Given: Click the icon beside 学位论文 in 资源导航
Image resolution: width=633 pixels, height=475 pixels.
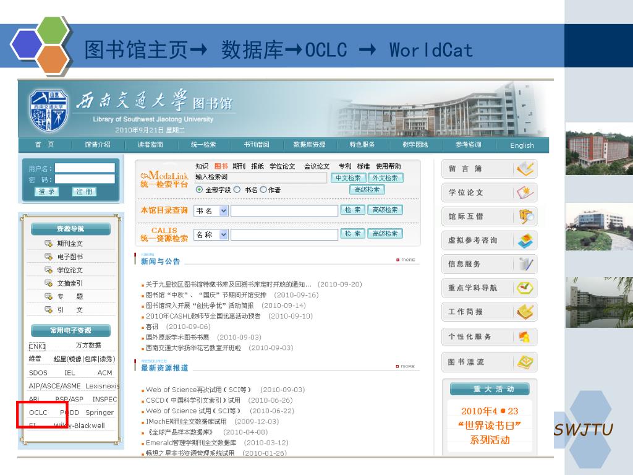Looking at the screenshot, I should [48, 270].
